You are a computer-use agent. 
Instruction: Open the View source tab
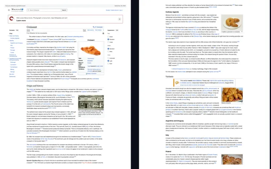[x=90, y=30]
